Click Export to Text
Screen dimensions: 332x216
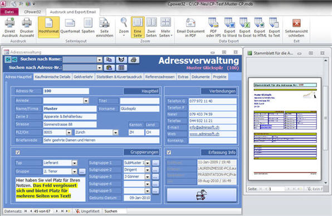[274, 27]
